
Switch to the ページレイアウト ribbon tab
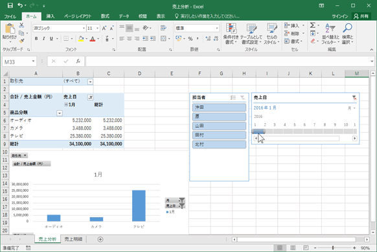tap(78, 16)
